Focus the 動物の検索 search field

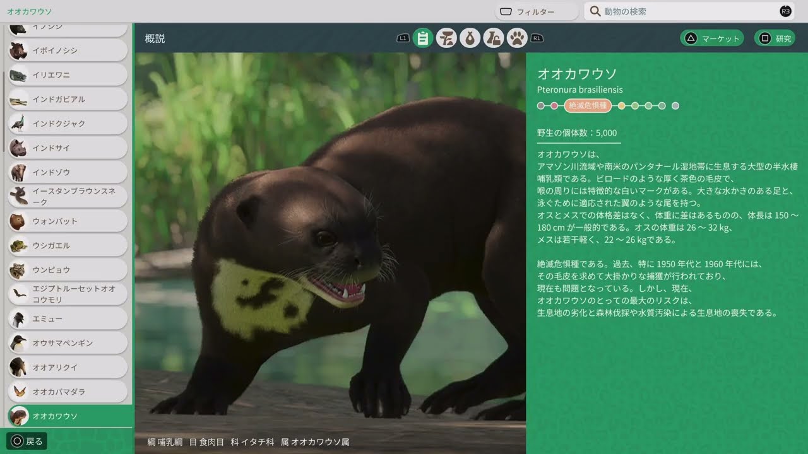click(689, 11)
